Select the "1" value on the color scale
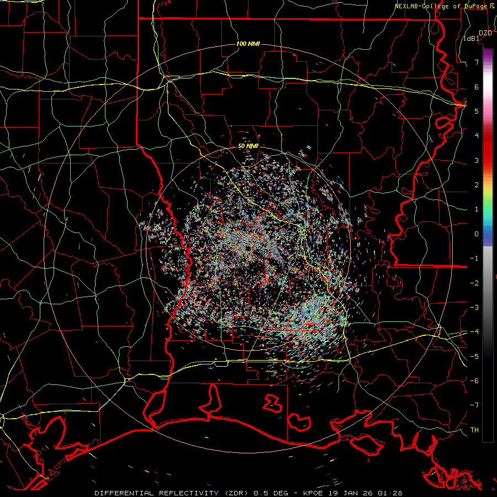Screen dimensions: 497x497 (477, 209)
